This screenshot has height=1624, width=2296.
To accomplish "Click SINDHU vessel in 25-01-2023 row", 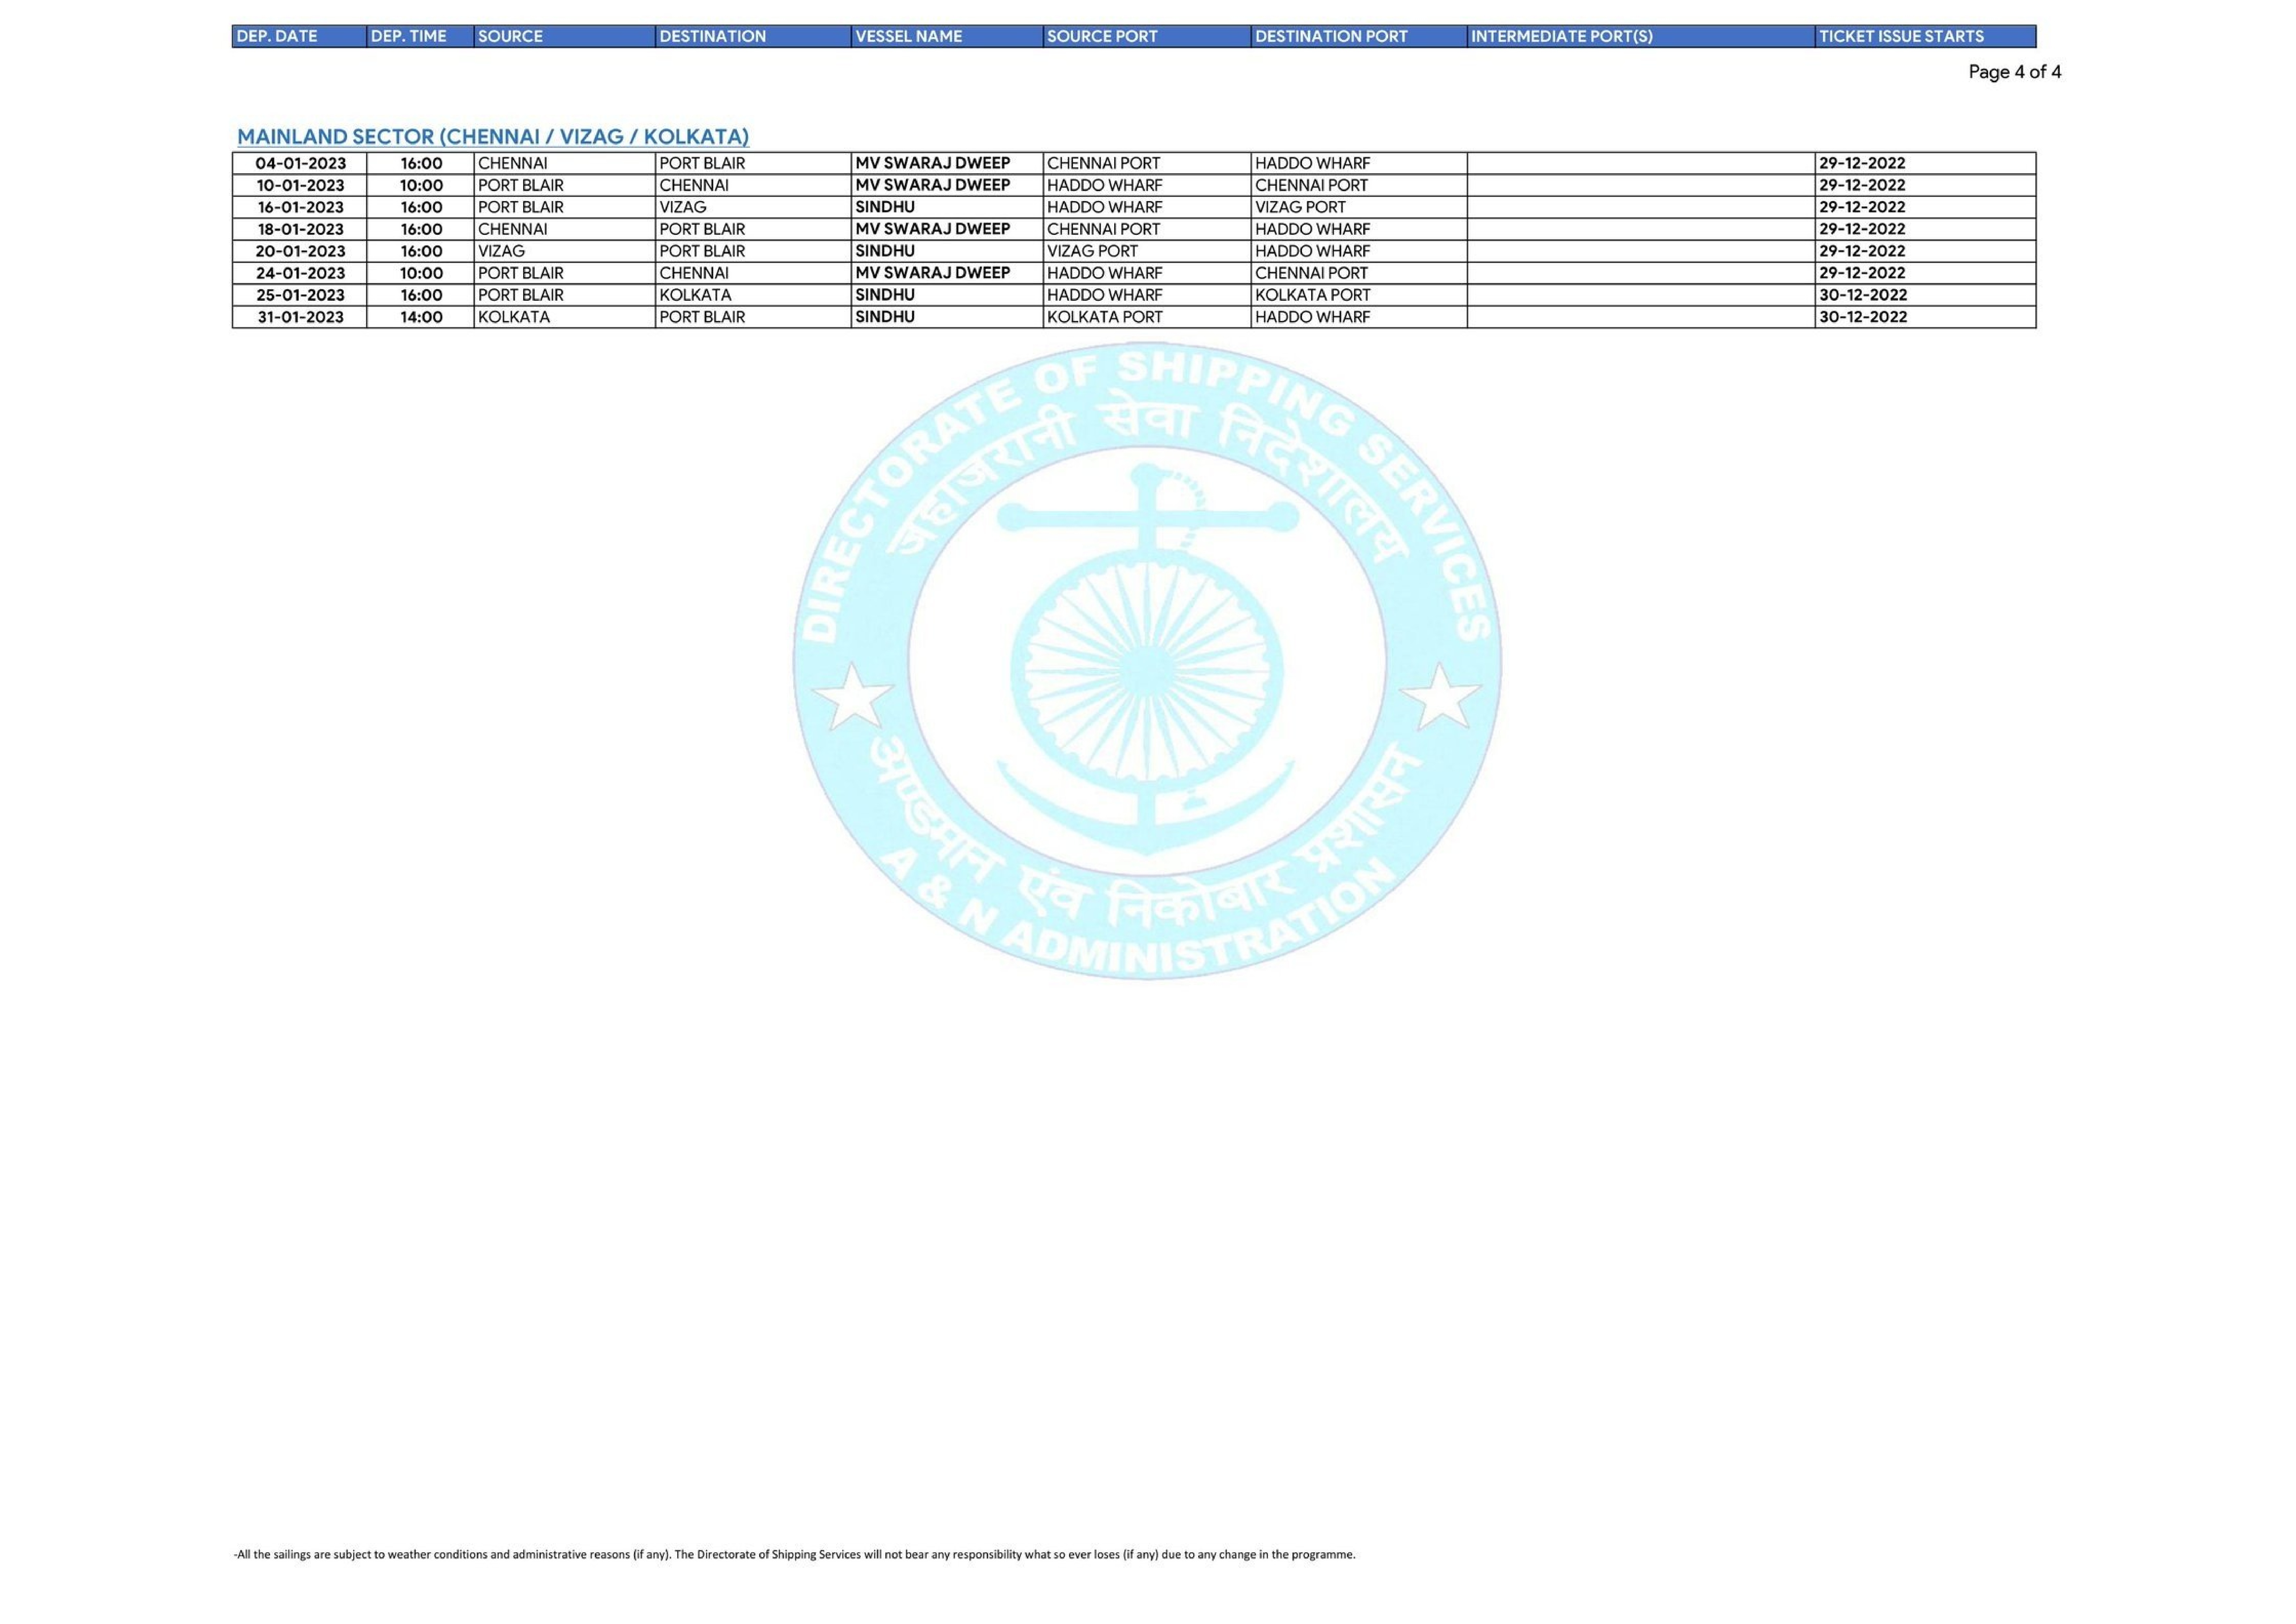I will click(885, 295).
